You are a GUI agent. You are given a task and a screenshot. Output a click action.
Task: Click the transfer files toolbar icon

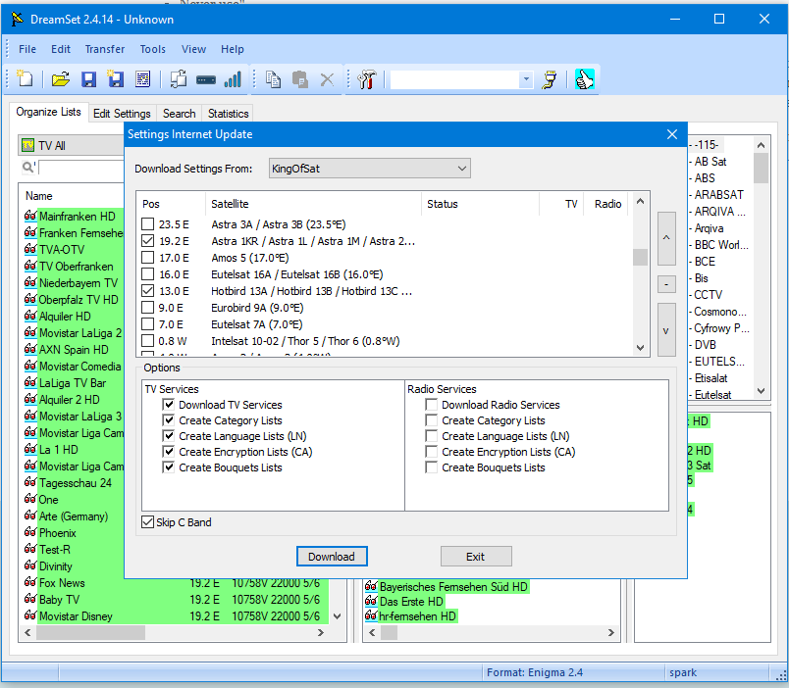click(179, 79)
